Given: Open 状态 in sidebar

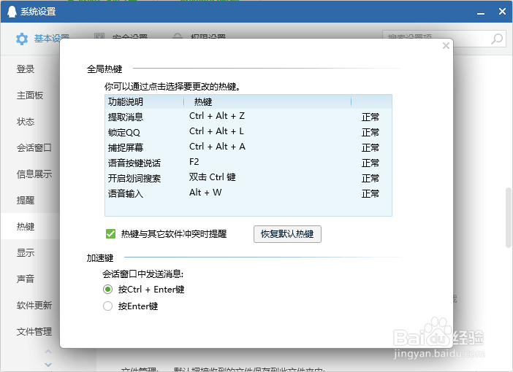Looking at the screenshot, I should coord(26,122).
